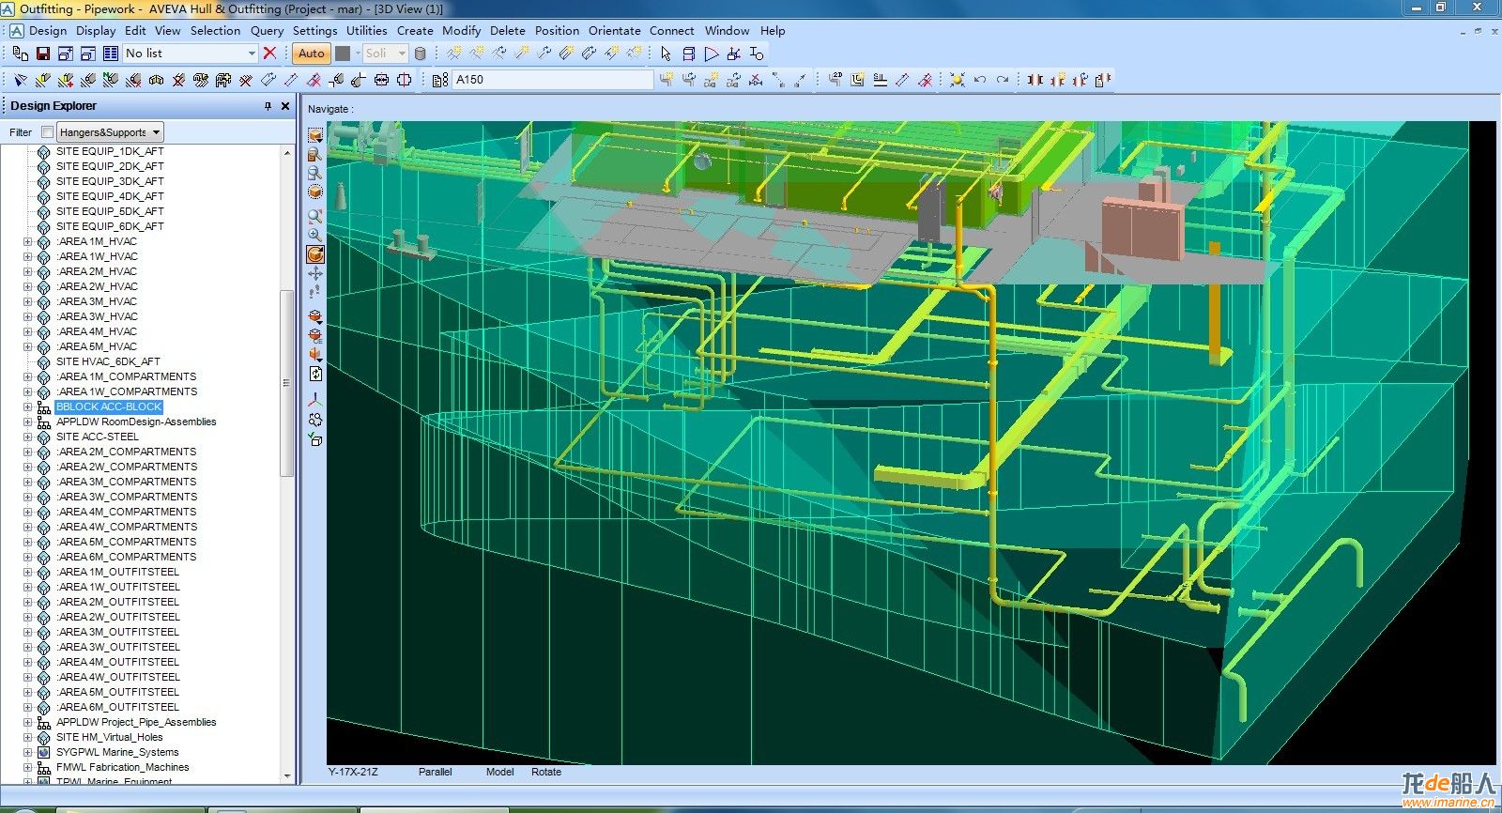This screenshot has width=1502, height=813.
Task: Open the Orientate menu
Action: pyautogui.click(x=615, y=30)
